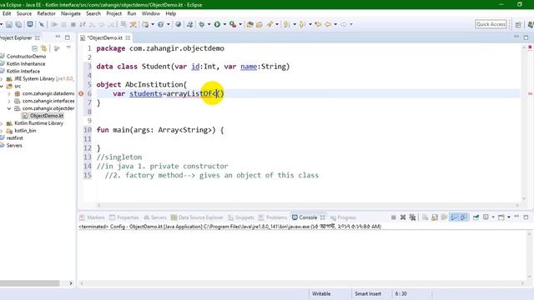Collapse the src folder node
The width and height of the screenshot is (534, 300).
click(x=2, y=87)
